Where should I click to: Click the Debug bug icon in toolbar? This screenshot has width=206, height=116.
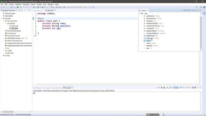[x=34, y=7]
